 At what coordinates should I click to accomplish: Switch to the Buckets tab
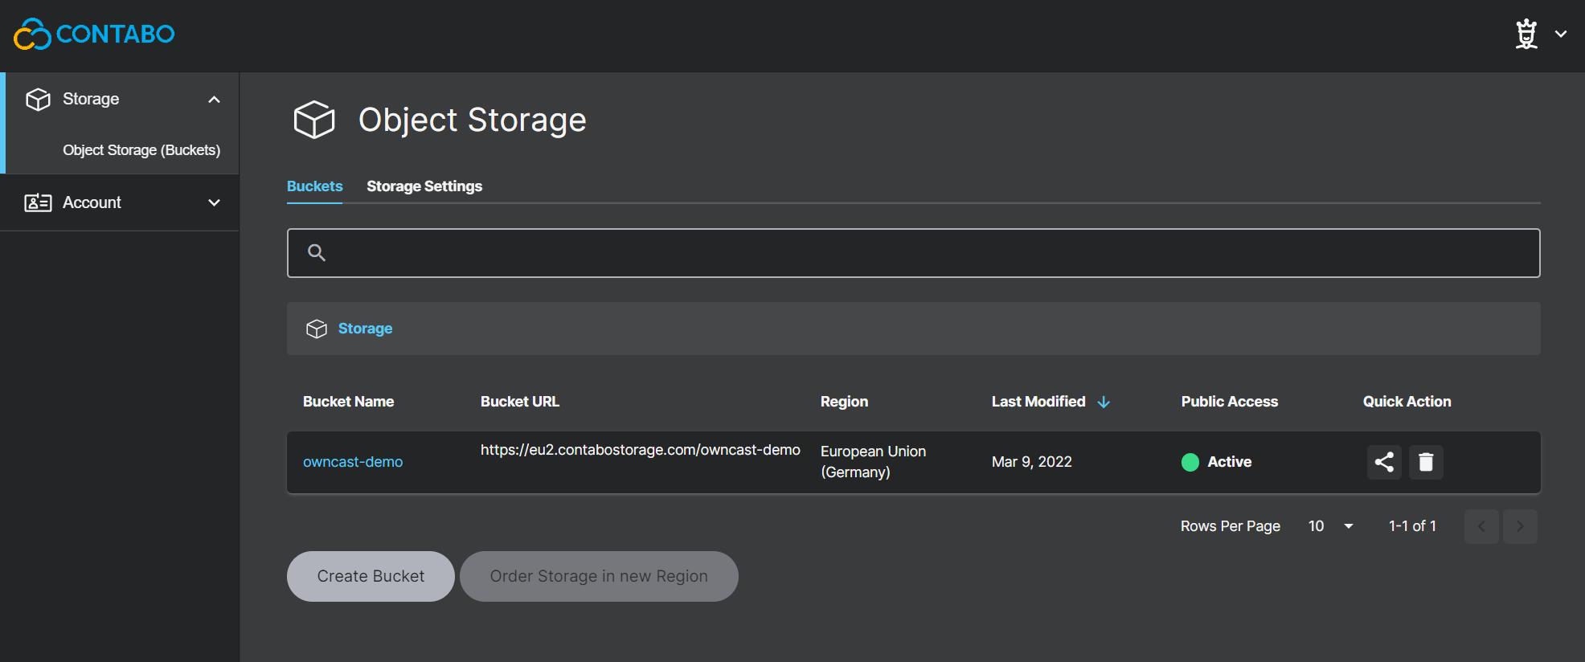[314, 186]
